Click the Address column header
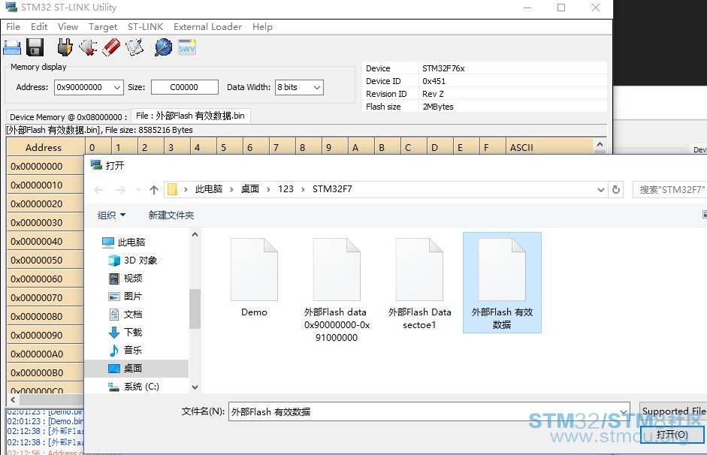 tap(46, 147)
